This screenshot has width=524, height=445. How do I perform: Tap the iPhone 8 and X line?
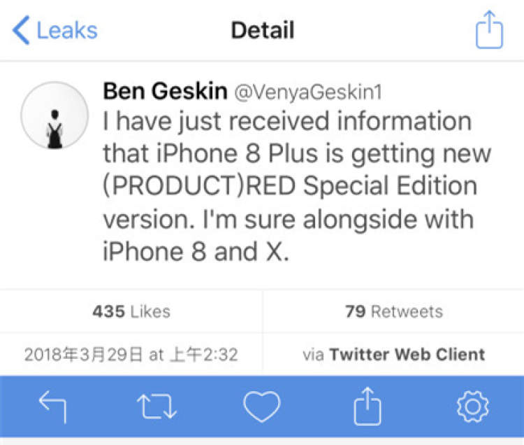pyautogui.click(x=196, y=252)
